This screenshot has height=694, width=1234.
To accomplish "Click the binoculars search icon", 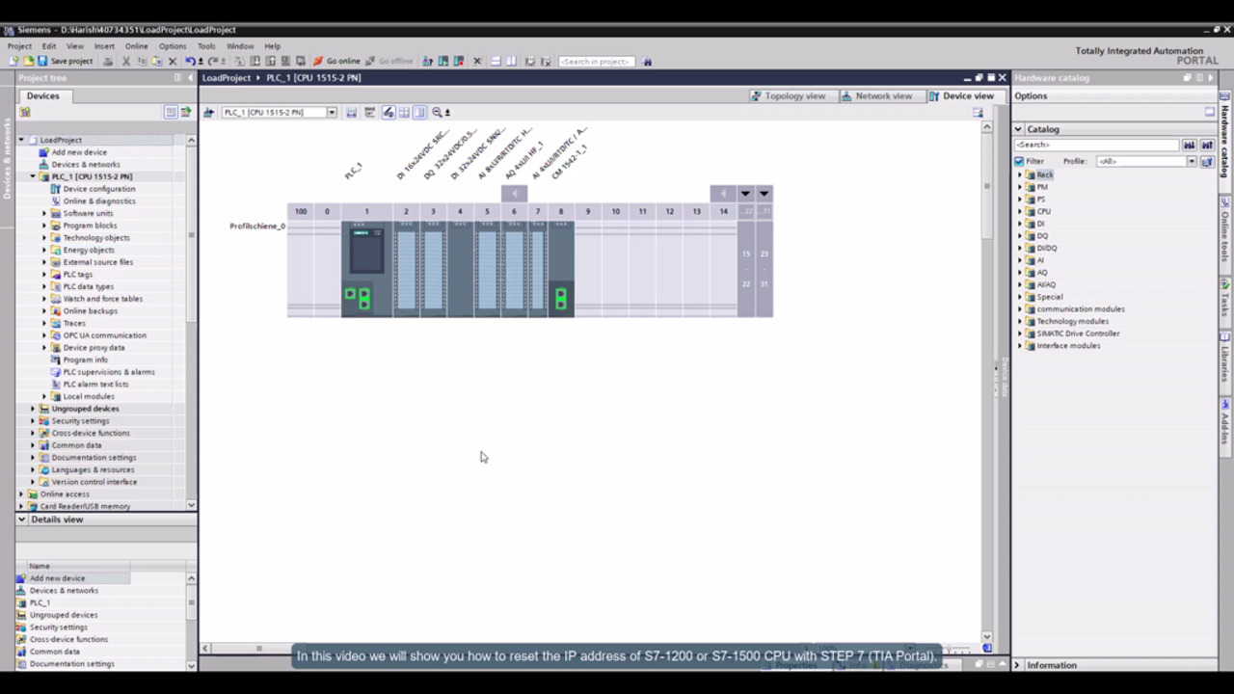I will tap(647, 62).
